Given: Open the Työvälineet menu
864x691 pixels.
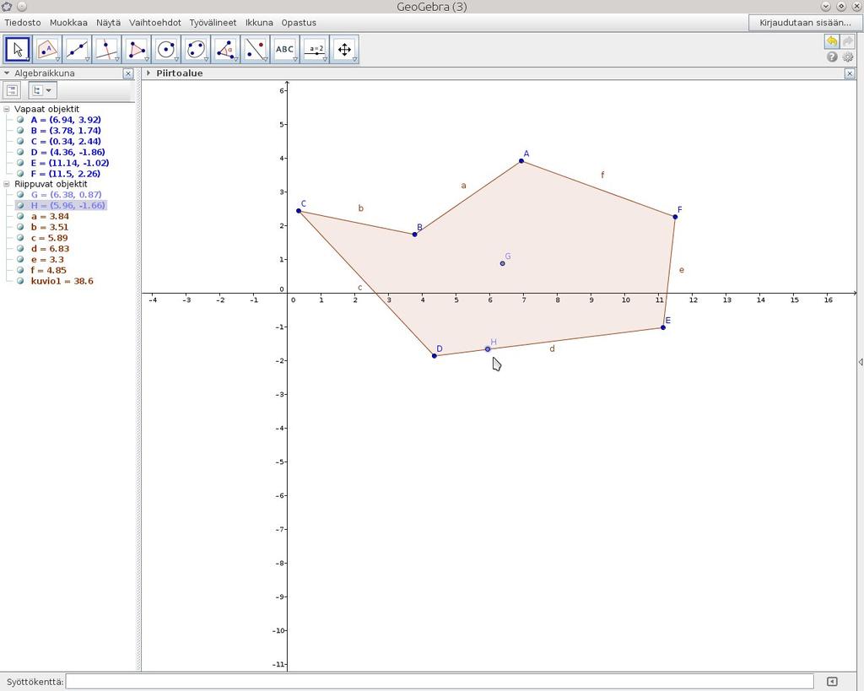Looking at the screenshot, I should [x=213, y=23].
